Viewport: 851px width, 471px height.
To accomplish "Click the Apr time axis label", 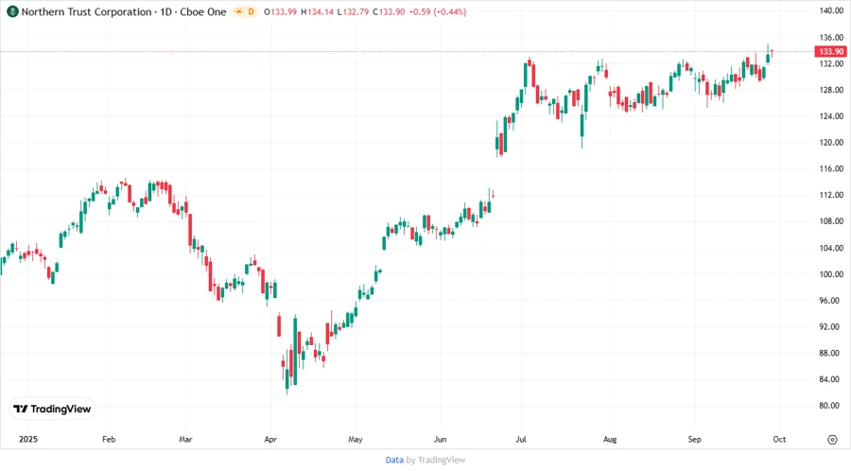I will [x=270, y=440].
